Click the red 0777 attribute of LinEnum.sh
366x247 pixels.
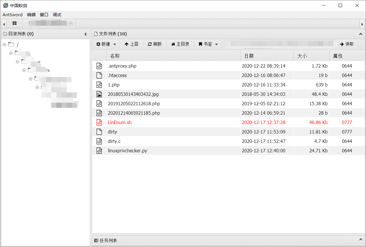pyautogui.click(x=347, y=122)
